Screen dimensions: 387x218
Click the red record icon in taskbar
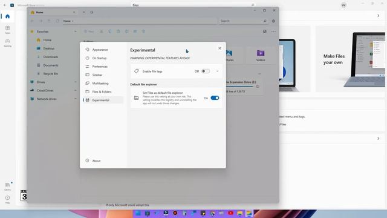click(x=175, y=213)
